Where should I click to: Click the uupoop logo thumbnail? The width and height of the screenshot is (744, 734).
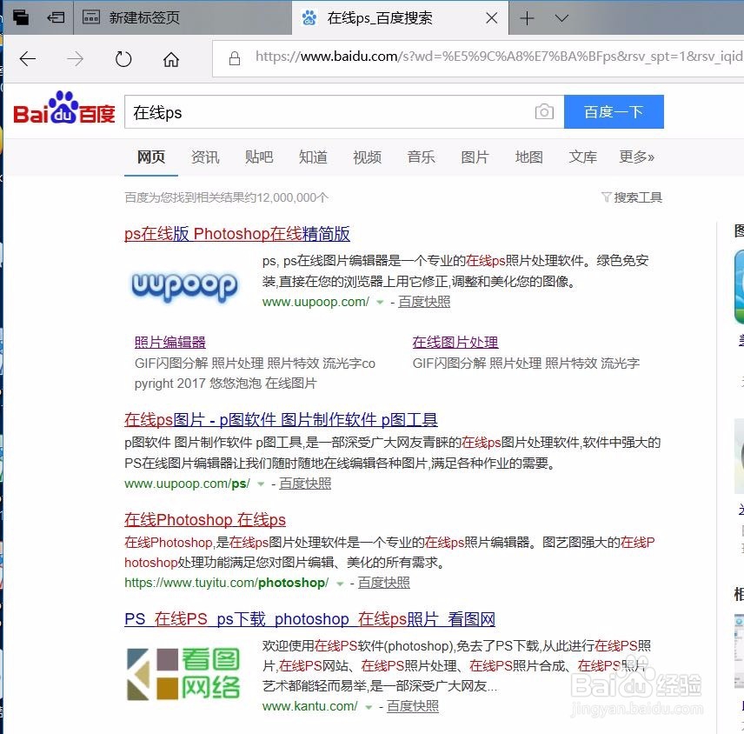click(184, 286)
